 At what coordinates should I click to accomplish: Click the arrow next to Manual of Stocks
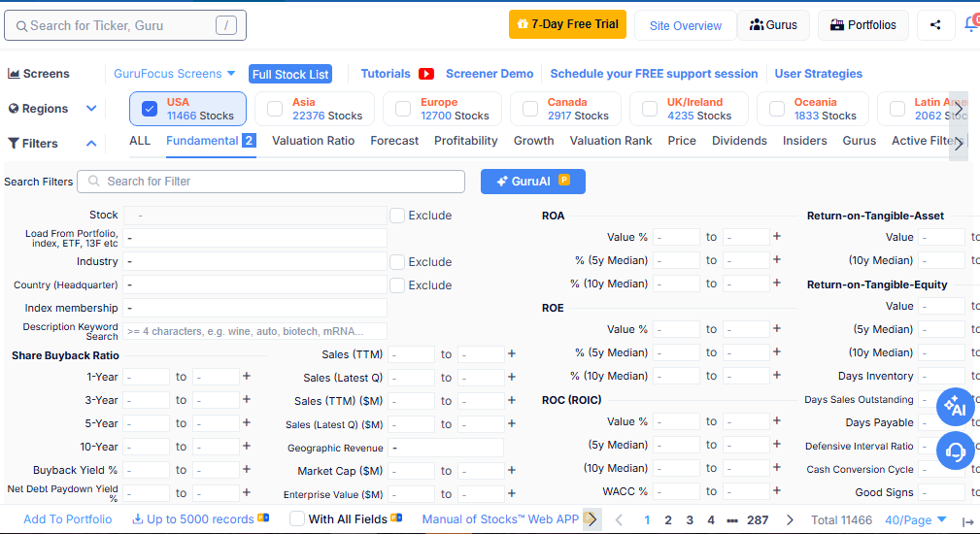point(592,519)
